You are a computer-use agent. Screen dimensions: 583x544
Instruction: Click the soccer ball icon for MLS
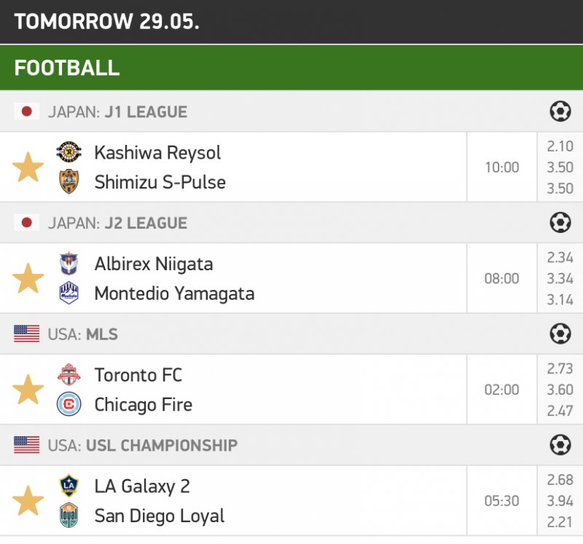click(560, 334)
